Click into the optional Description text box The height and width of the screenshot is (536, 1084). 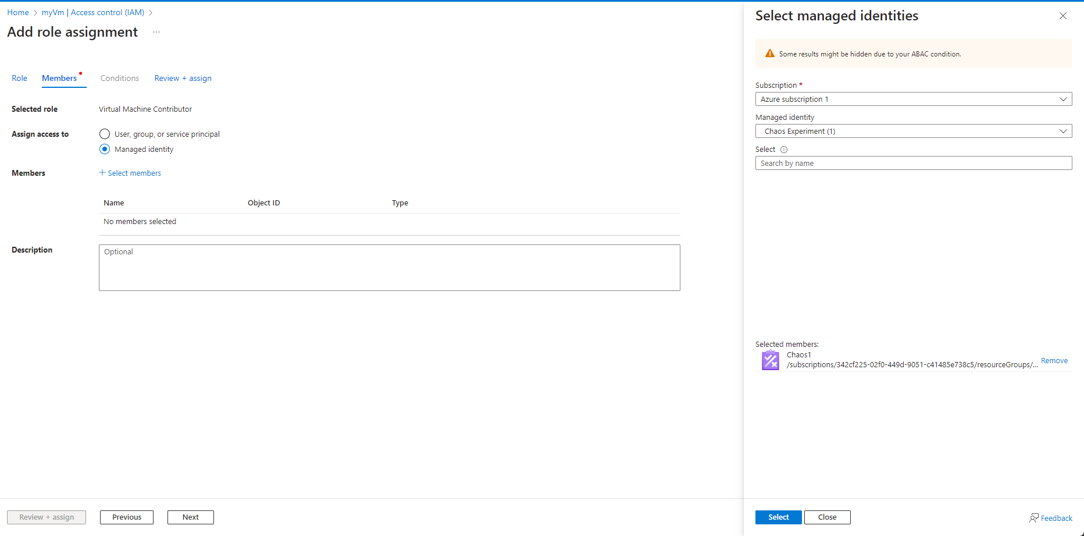pyautogui.click(x=389, y=268)
